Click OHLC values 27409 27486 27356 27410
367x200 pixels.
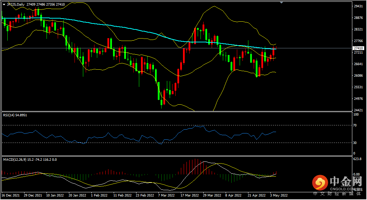click(45, 5)
